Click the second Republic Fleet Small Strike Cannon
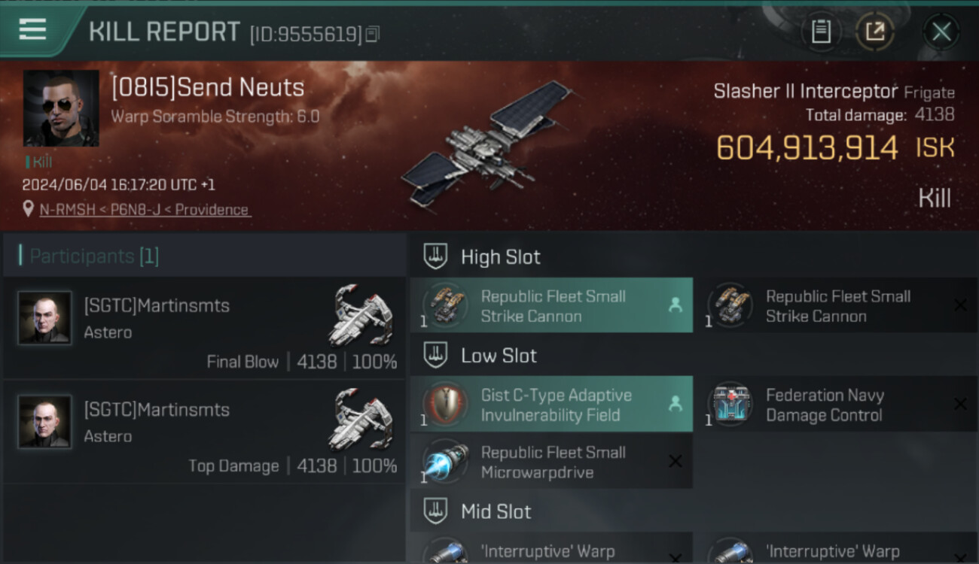The height and width of the screenshot is (564, 979). (836, 305)
